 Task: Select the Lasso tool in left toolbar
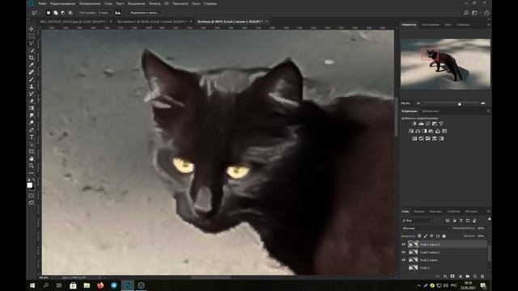tap(32, 43)
